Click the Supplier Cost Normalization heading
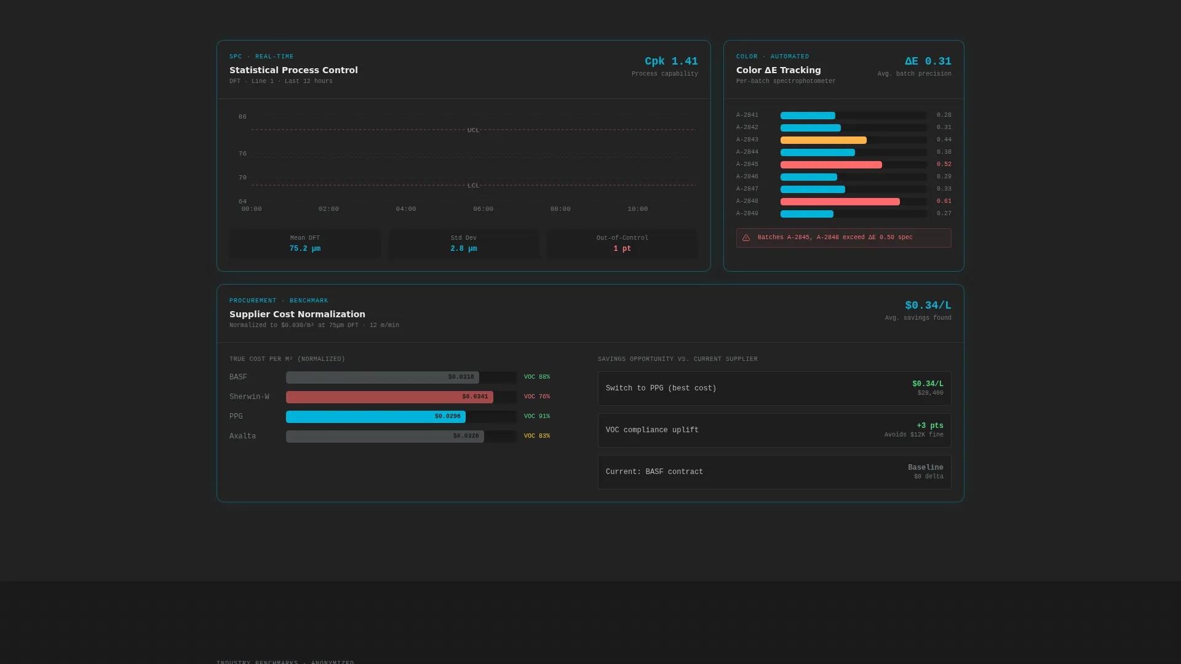The height and width of the screenshot is (664, 1181). coord(297,314)
